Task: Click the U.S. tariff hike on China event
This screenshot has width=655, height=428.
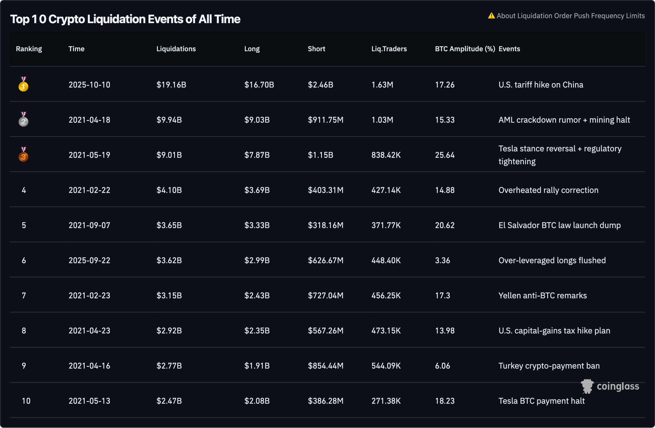Action: tap(541, 85)
